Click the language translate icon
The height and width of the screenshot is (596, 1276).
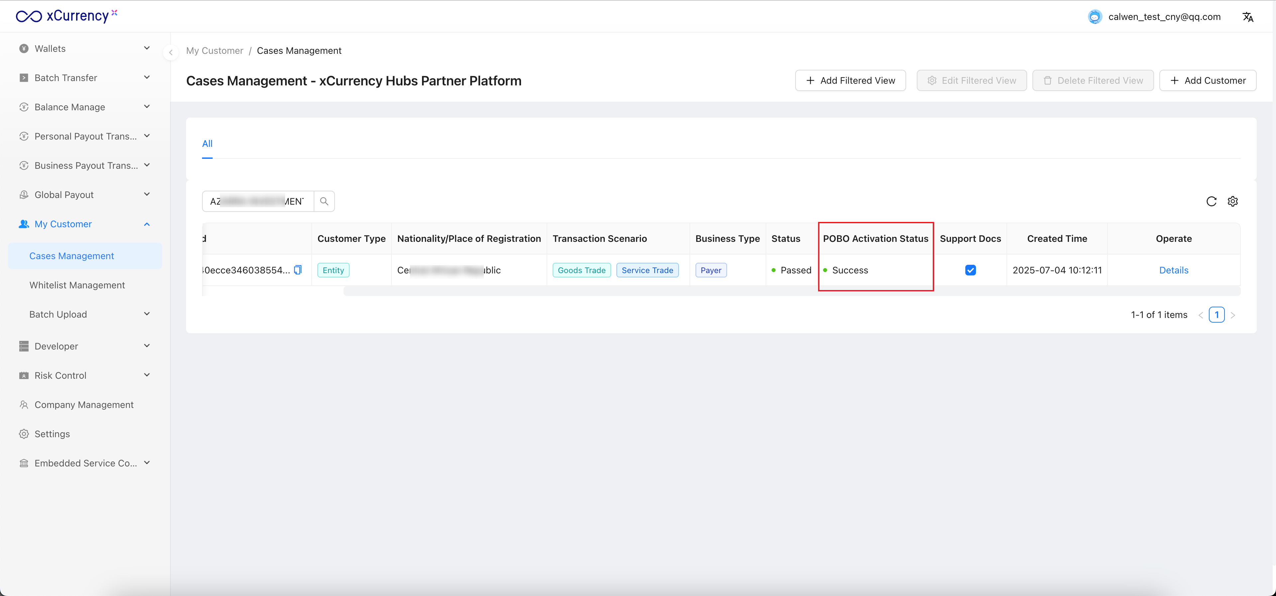tap(1247, 17)
